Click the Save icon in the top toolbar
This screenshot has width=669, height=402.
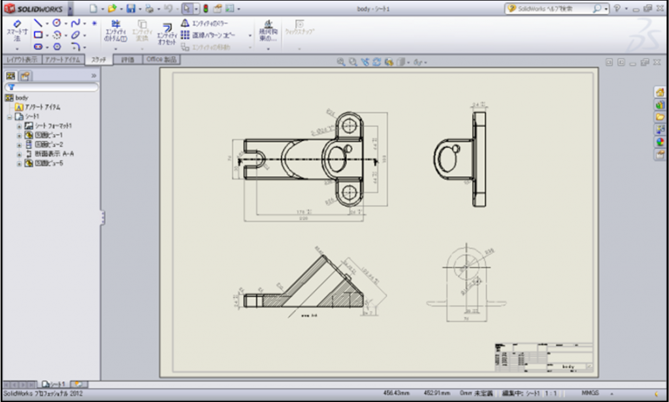[x=131, y=8]
